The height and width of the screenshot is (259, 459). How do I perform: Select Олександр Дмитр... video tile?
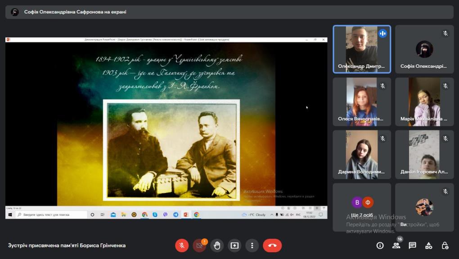coord(362,49)
